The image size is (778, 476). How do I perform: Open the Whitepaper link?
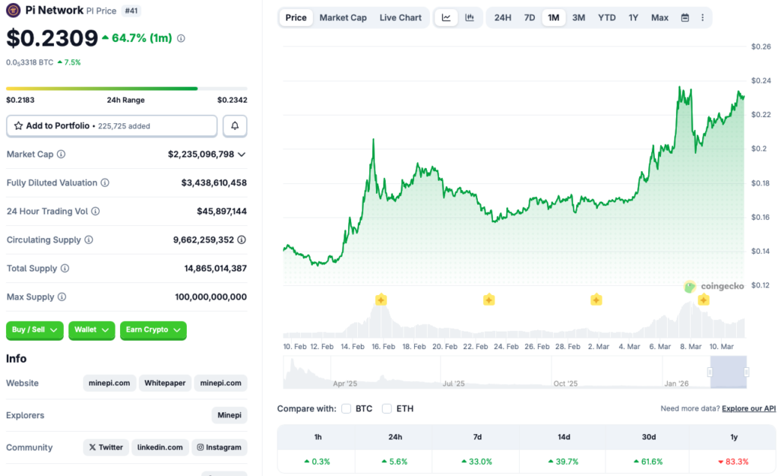[165, 382]
